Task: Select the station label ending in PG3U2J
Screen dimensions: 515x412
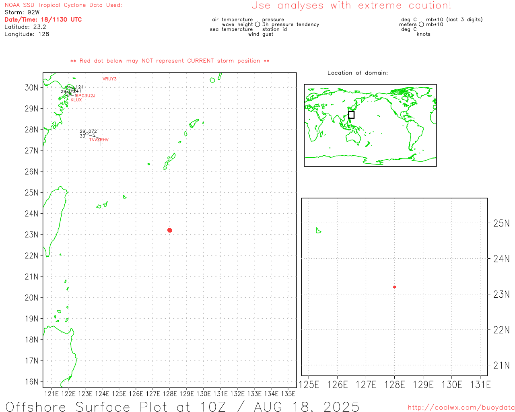Action: [x=85, y=96]
